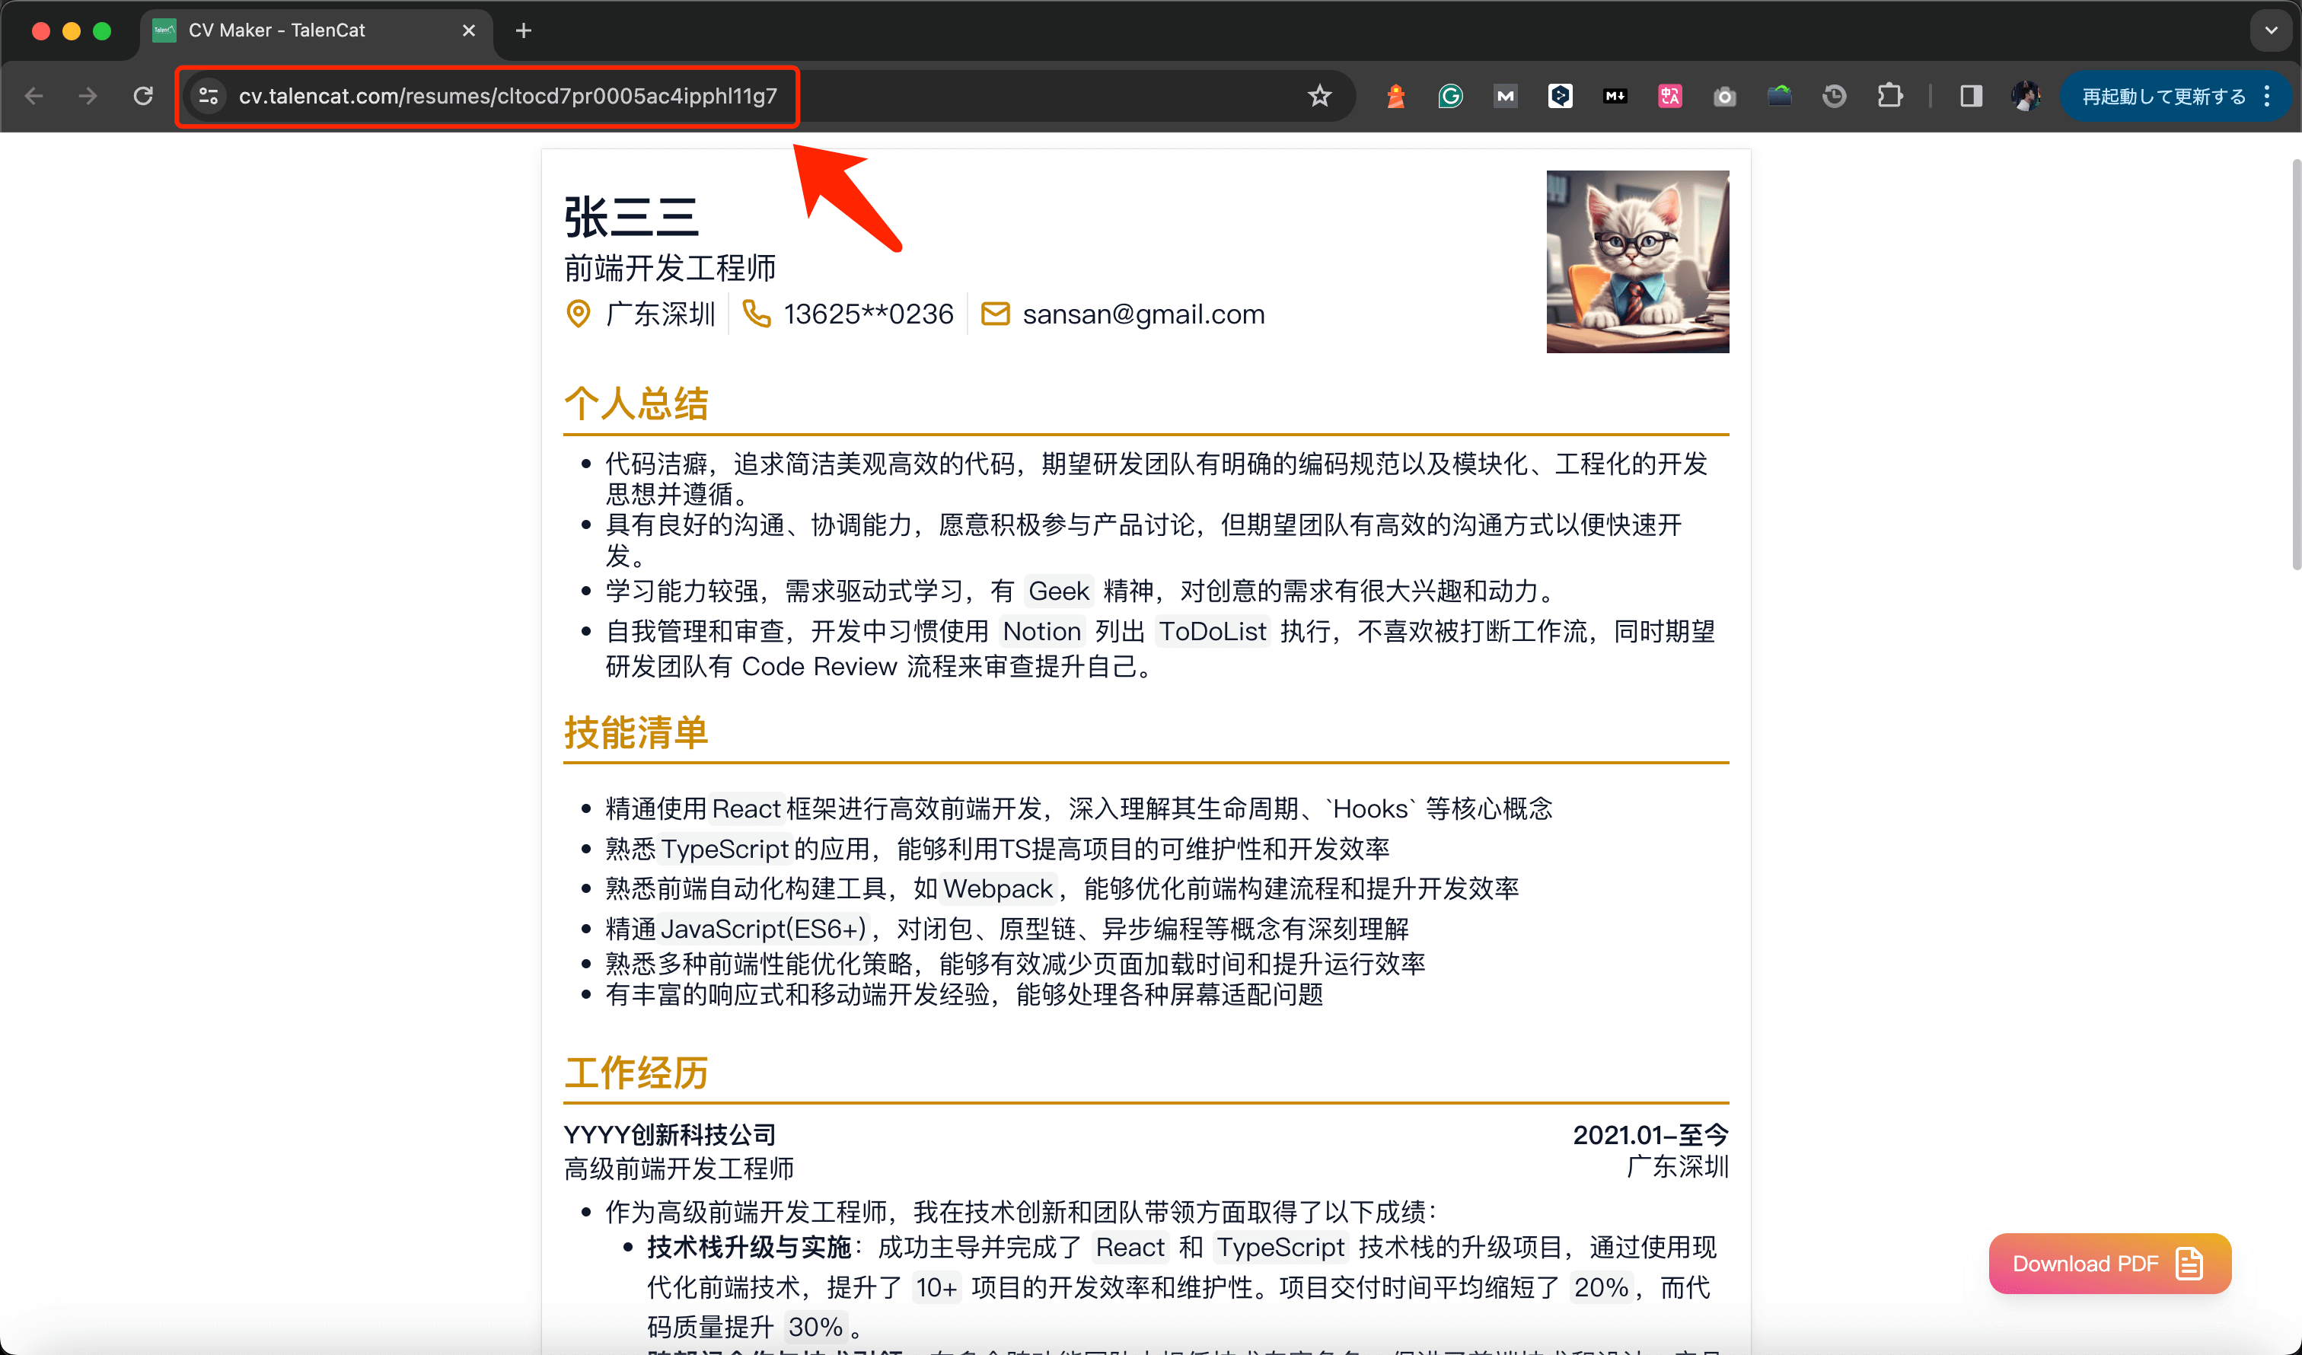Toggle the browser side panel
Viewport: 2302px width, 1355px height.
point(1972,96)
